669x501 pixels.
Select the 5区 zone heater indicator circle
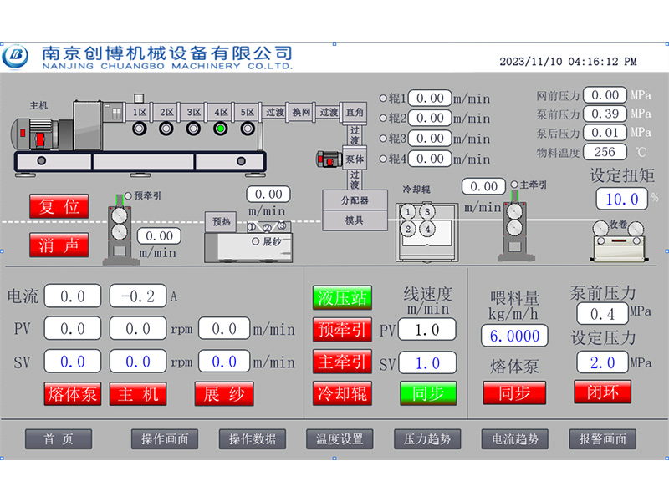click(248, 129)
